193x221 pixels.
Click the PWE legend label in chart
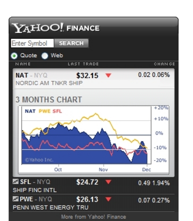[45, 111]
